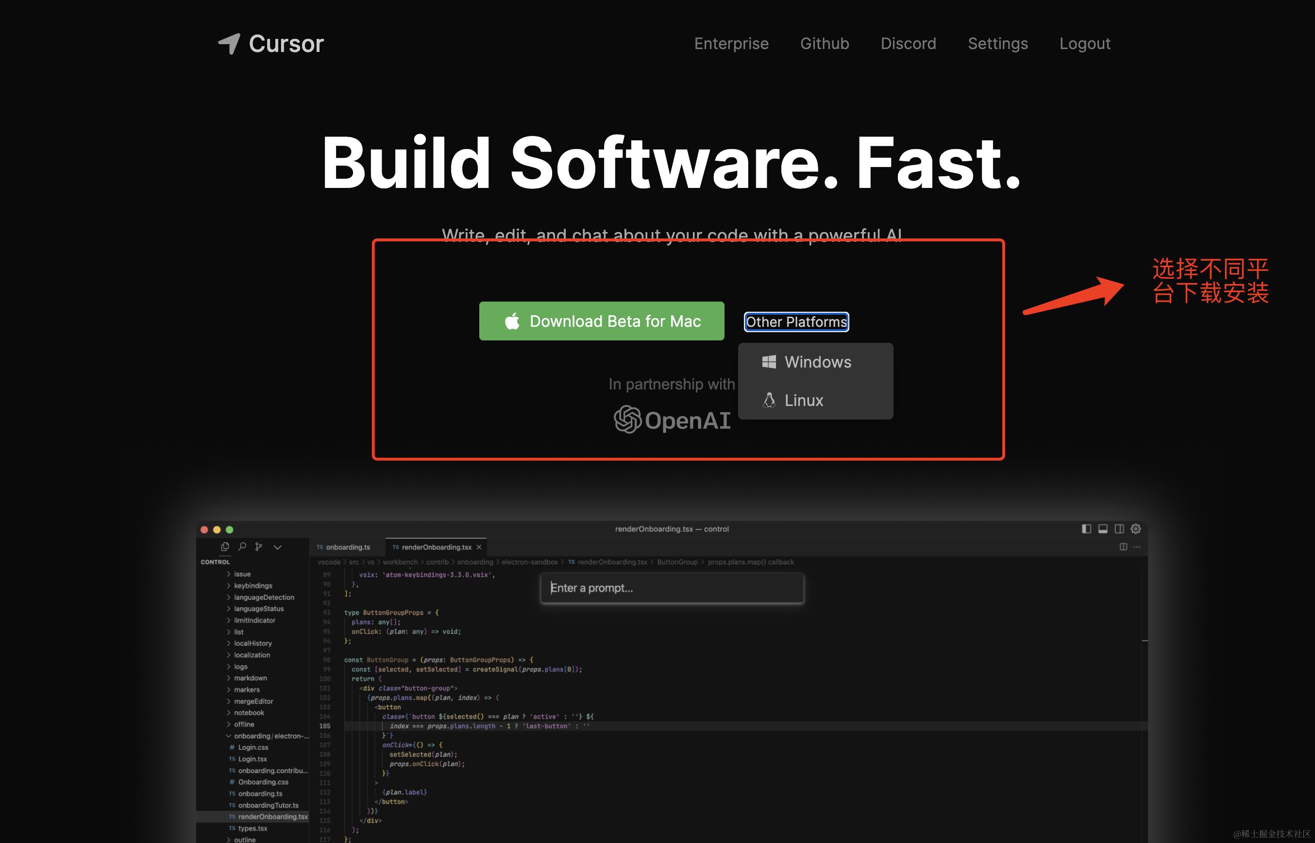1315x843 pixels.
Task: Close the renderOnboarding.tsx tab
Action: pos(479,547)
